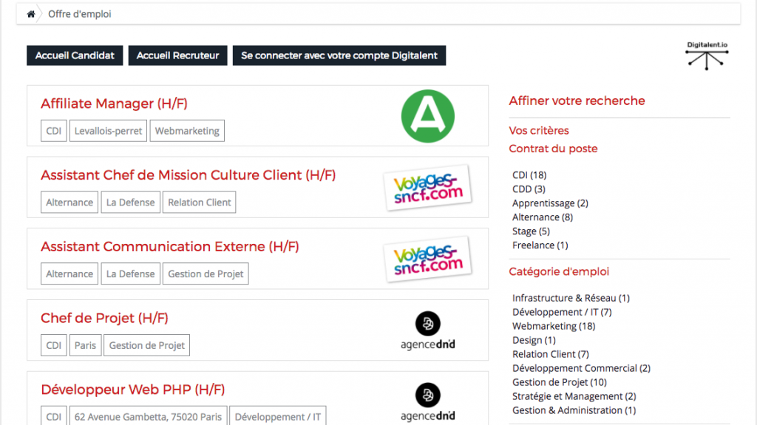The image size is (757, 425).
Task: Filter by CDI (18) contract
Action: point(529,175)
